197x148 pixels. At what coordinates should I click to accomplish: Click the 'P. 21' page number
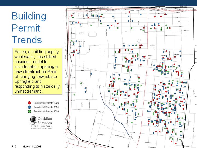[x=15, y=146]
